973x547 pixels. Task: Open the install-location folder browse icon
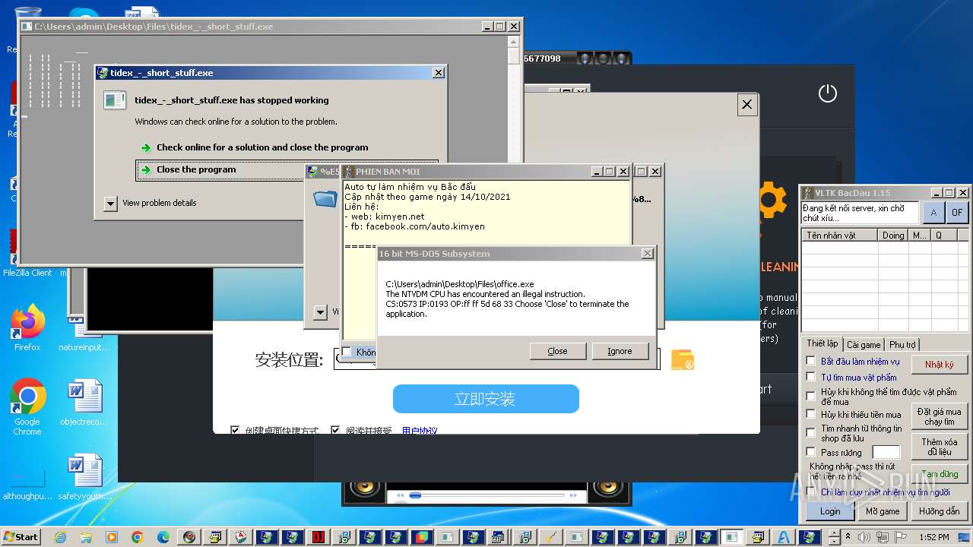(x=683, y=359)
